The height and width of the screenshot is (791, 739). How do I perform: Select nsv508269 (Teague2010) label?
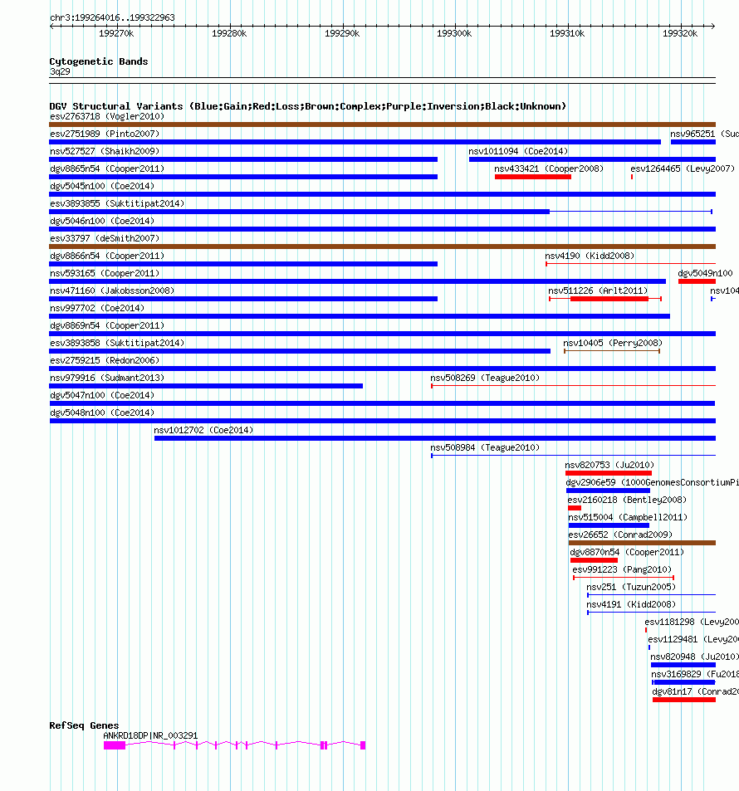pyautogui.click(x=485, y=378)
